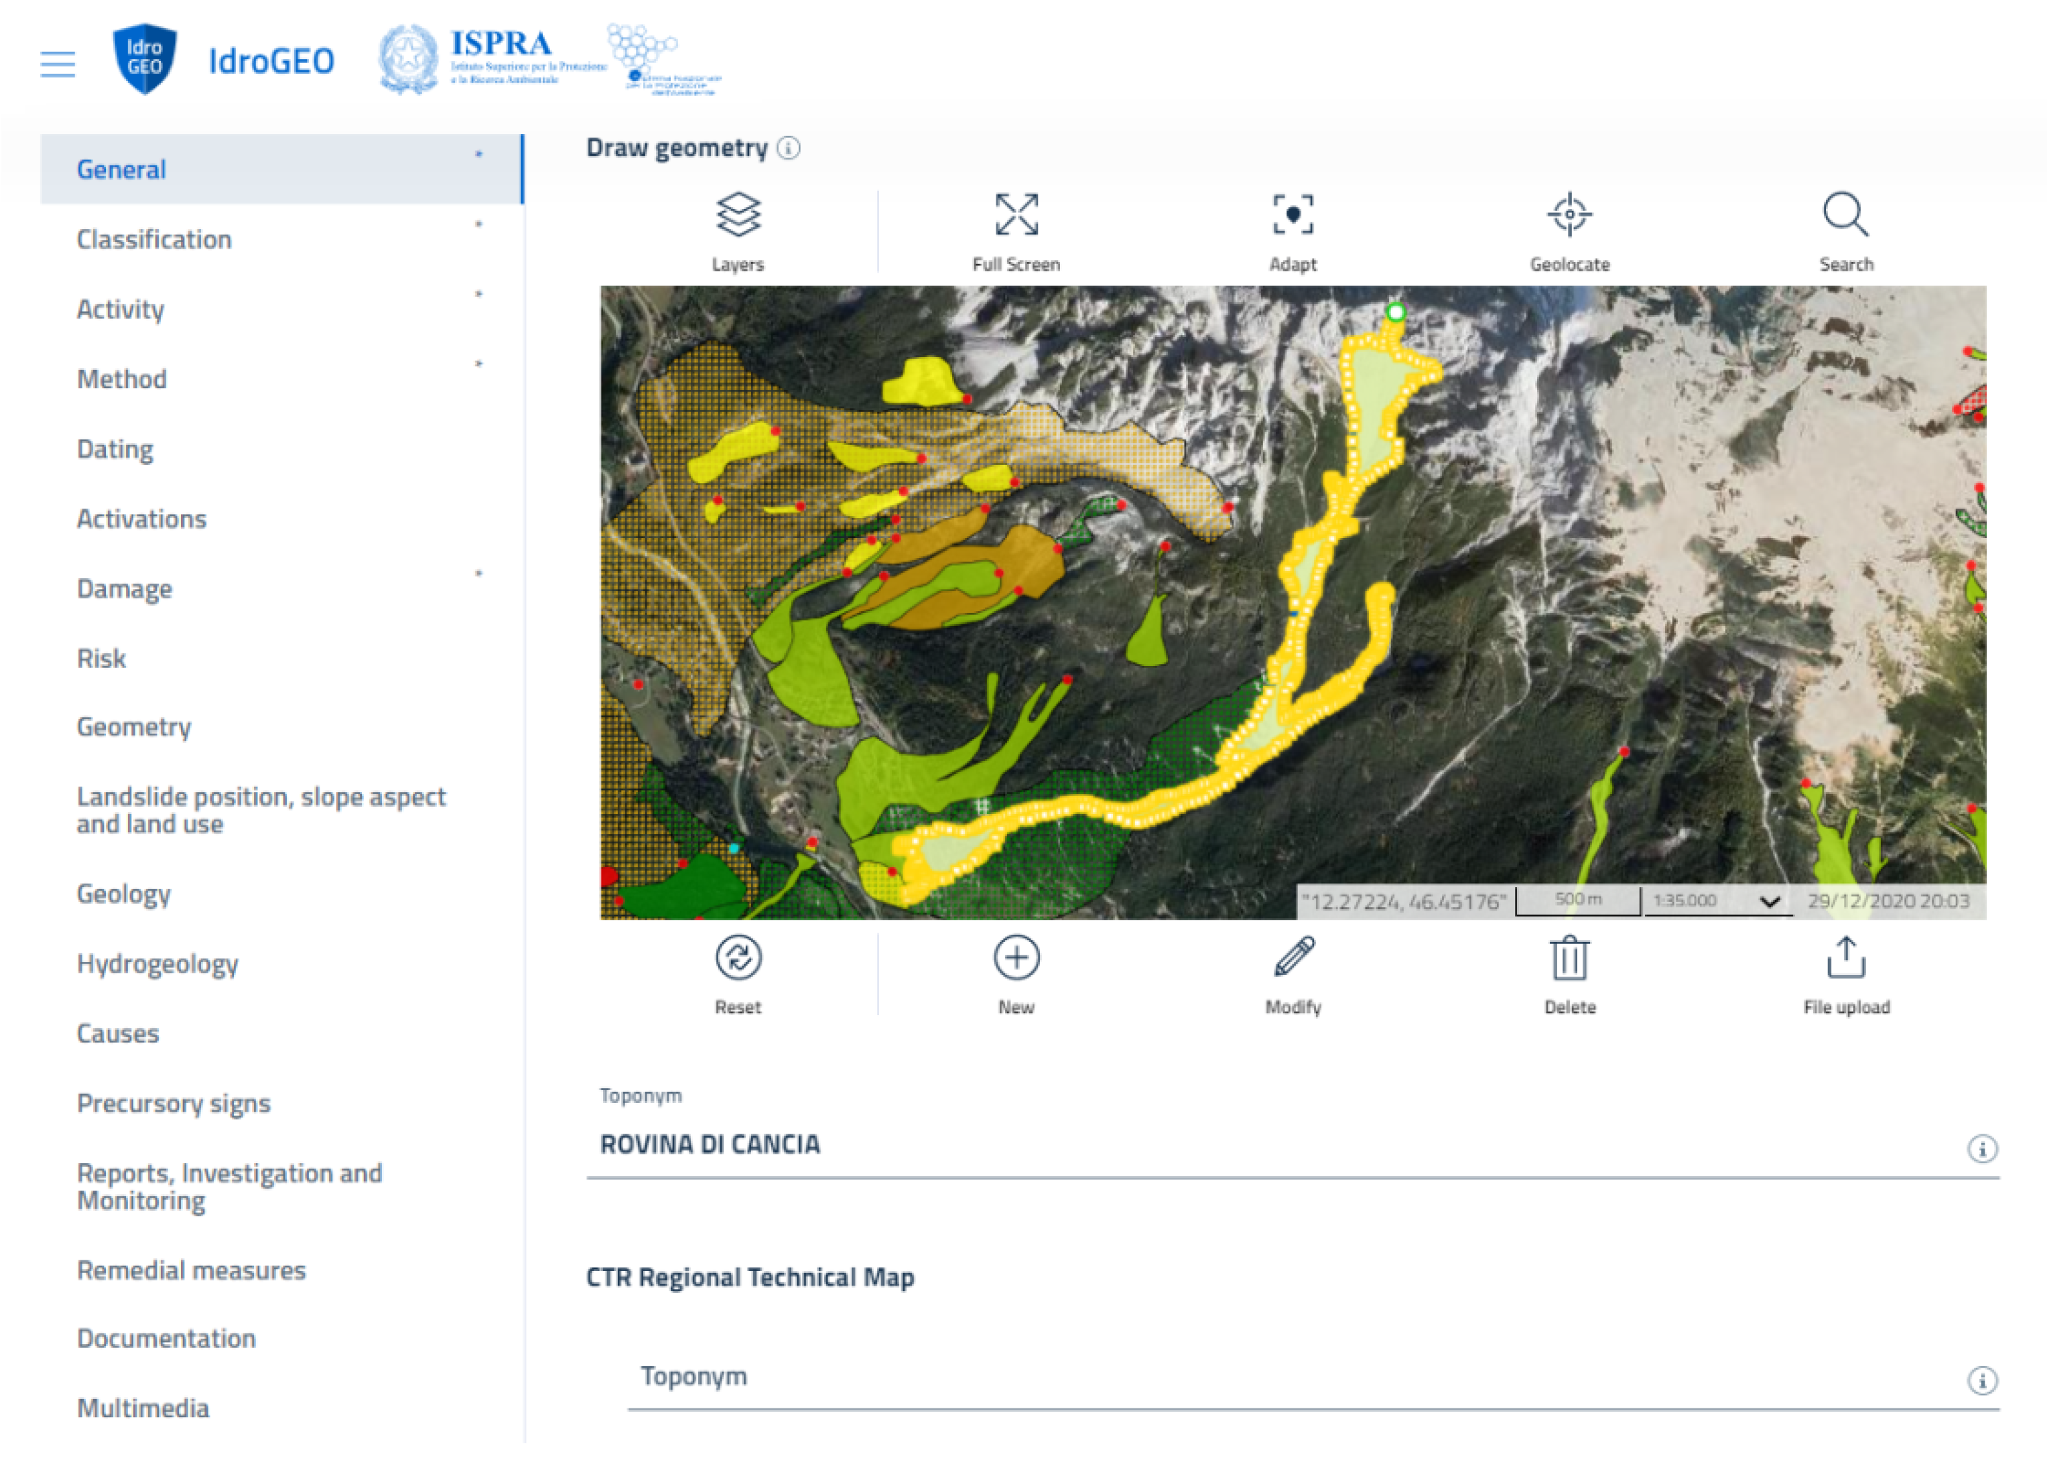Open the File upload option
This screenshot has width=2047, height=1462.
[x=1845, y=958]
